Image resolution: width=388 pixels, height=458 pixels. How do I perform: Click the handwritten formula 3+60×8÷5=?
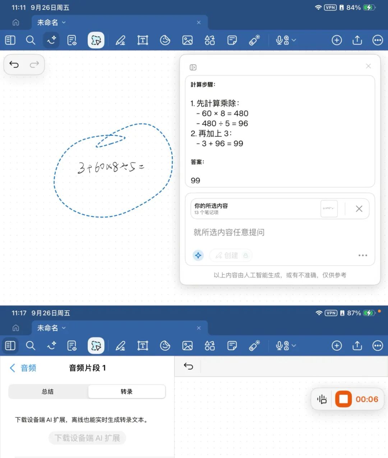click(x=111, y=167)
